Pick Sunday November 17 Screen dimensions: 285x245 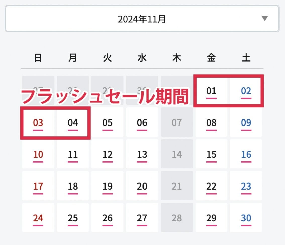pyautogui.click(x=38, y=186)
